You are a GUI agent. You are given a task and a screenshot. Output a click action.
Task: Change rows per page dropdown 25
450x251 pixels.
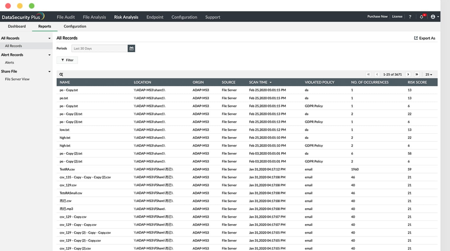pos(429,75)
